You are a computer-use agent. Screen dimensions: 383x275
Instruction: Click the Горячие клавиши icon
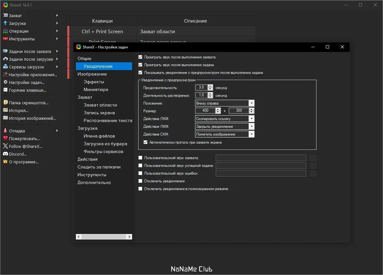(x=5, y=90)
